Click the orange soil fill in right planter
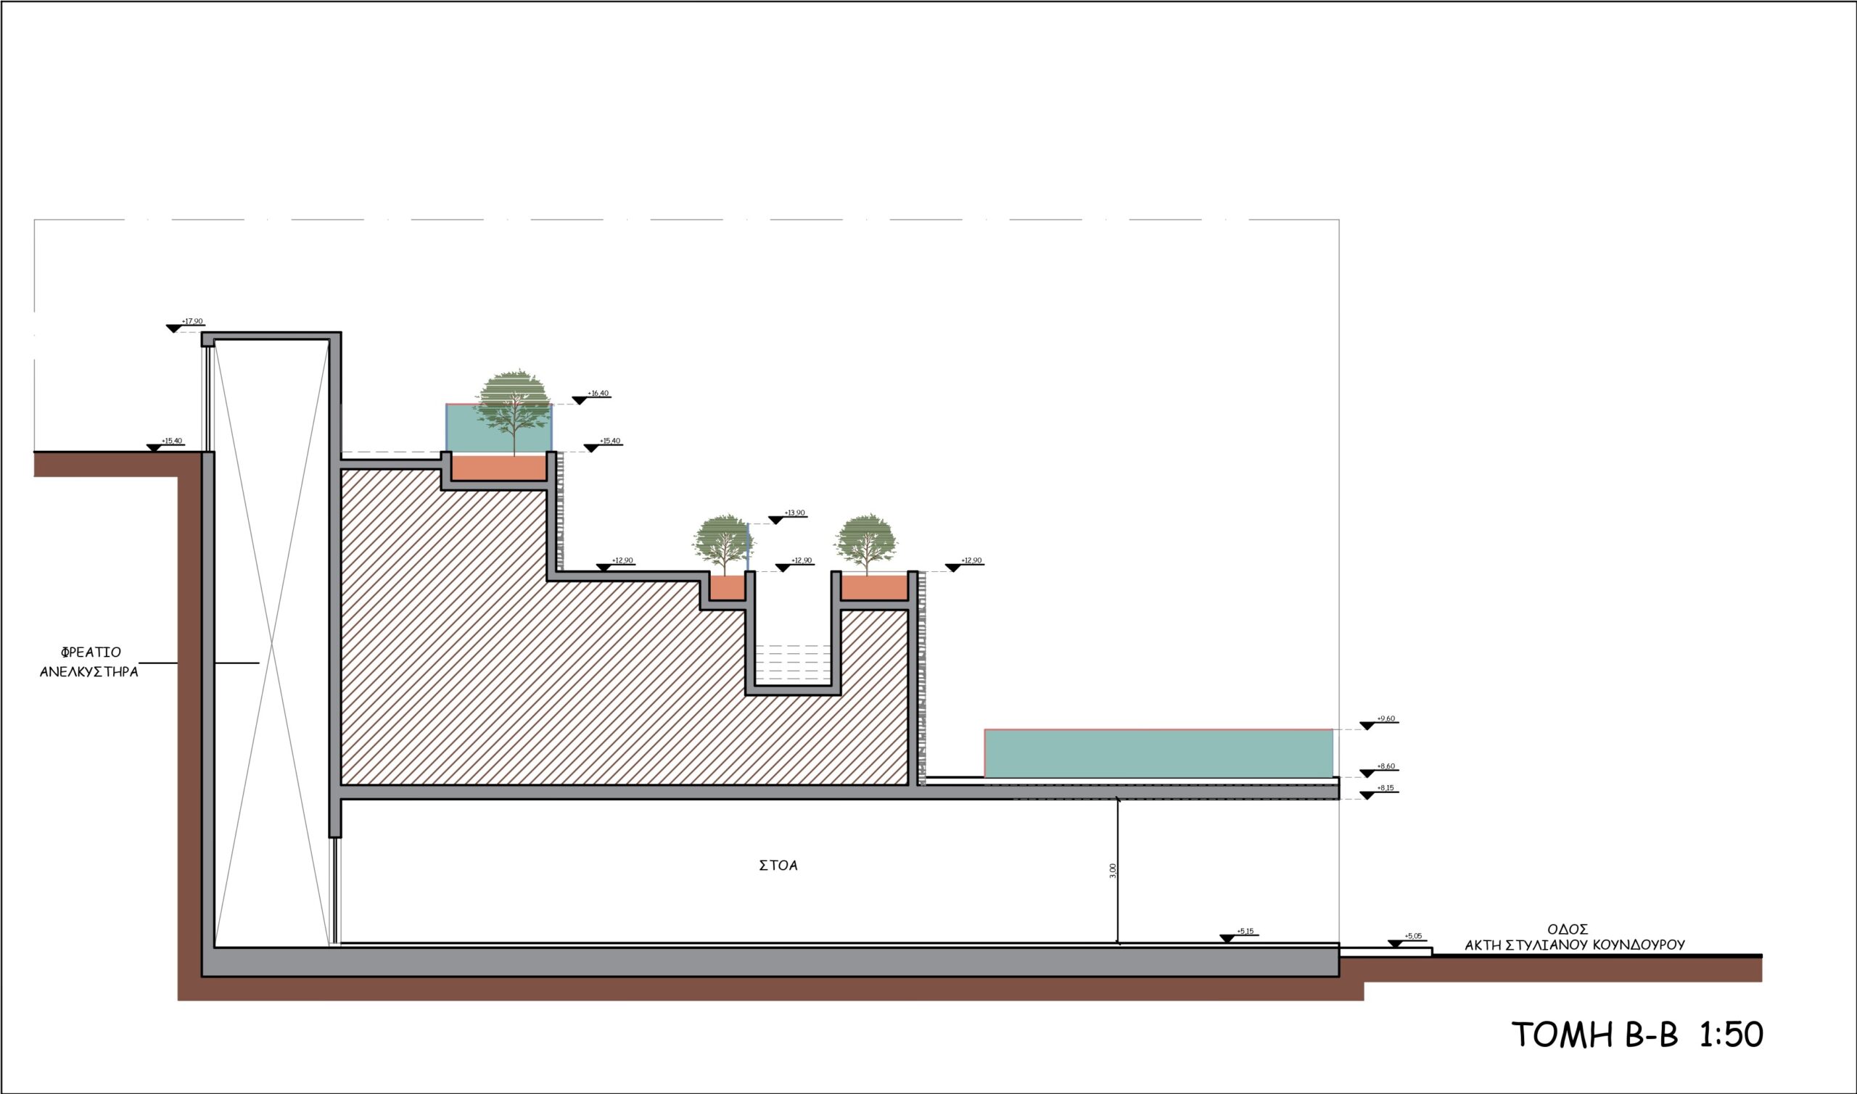The image size is (1857, 1094). point(873,588)
